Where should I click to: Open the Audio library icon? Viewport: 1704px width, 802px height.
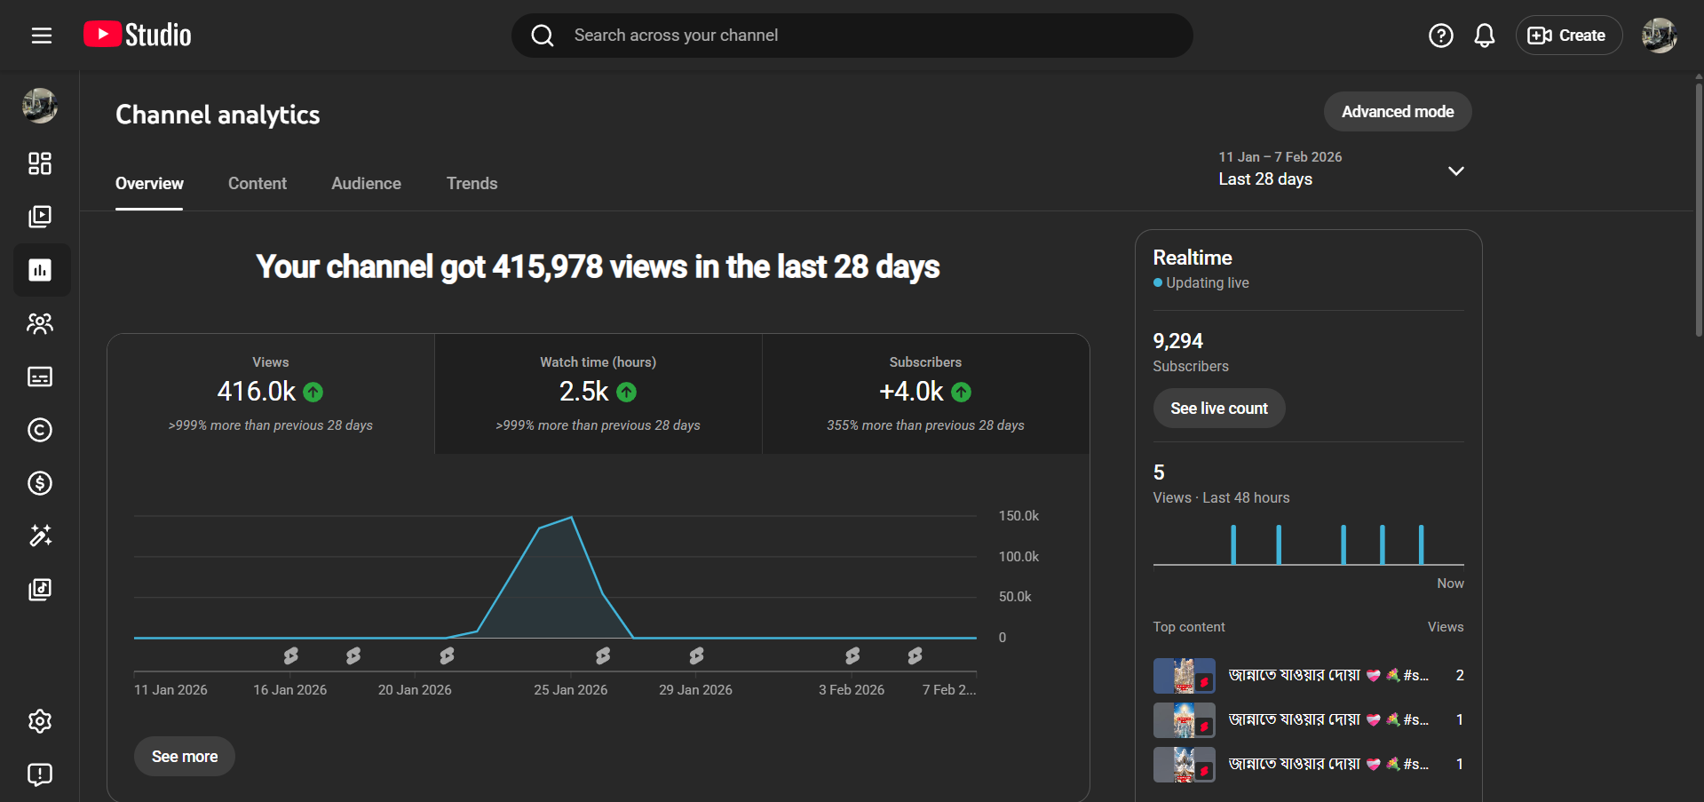coord(40,590)
